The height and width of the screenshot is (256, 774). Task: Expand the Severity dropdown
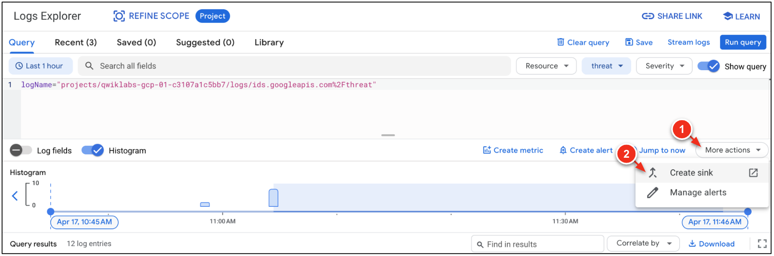click(x=664, y=66)
